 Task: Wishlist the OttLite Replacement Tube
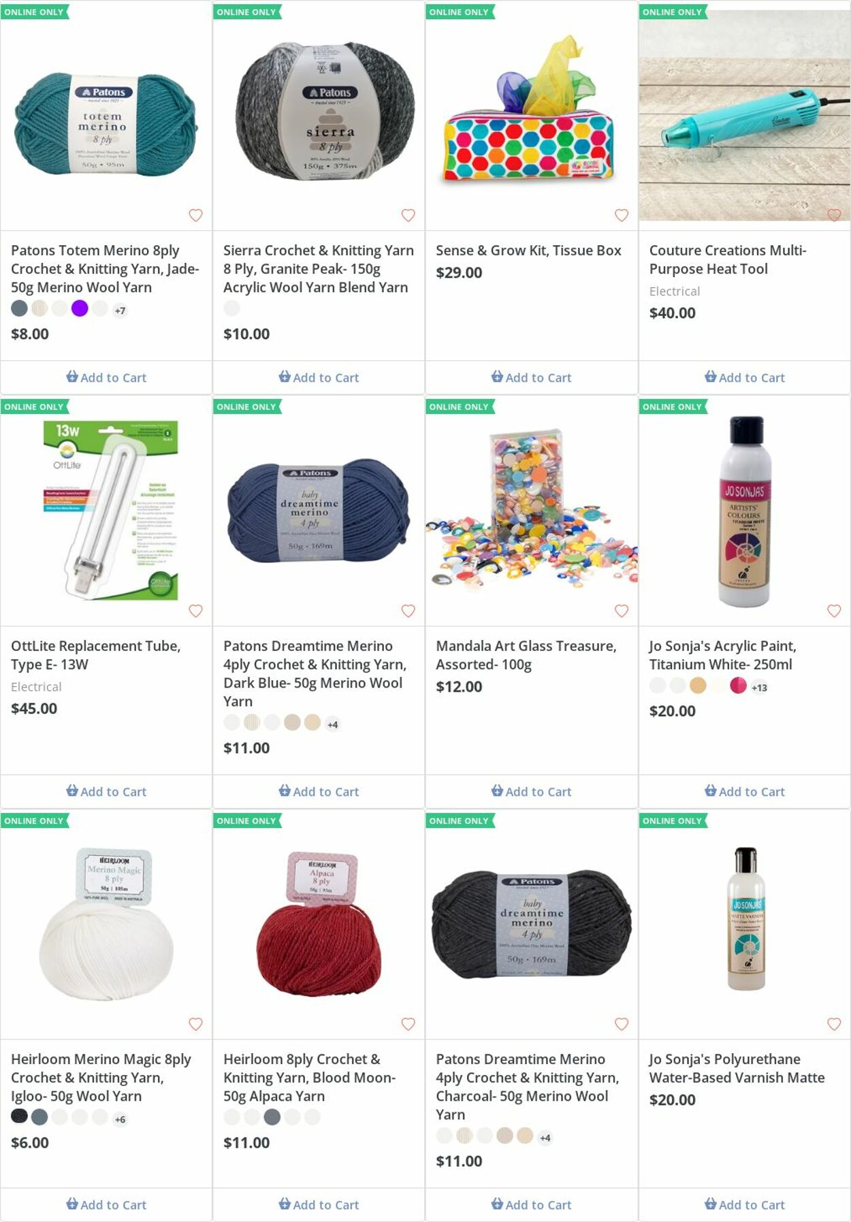(x=195, y=611)
